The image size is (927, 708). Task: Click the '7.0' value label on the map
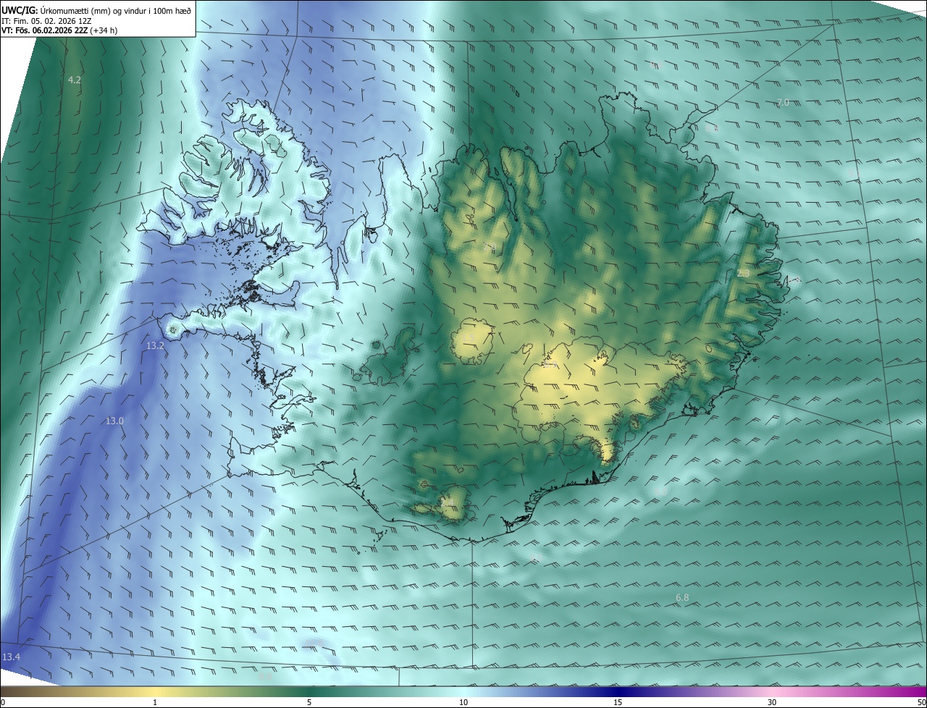pyautogui.click(x=783, y=103)
